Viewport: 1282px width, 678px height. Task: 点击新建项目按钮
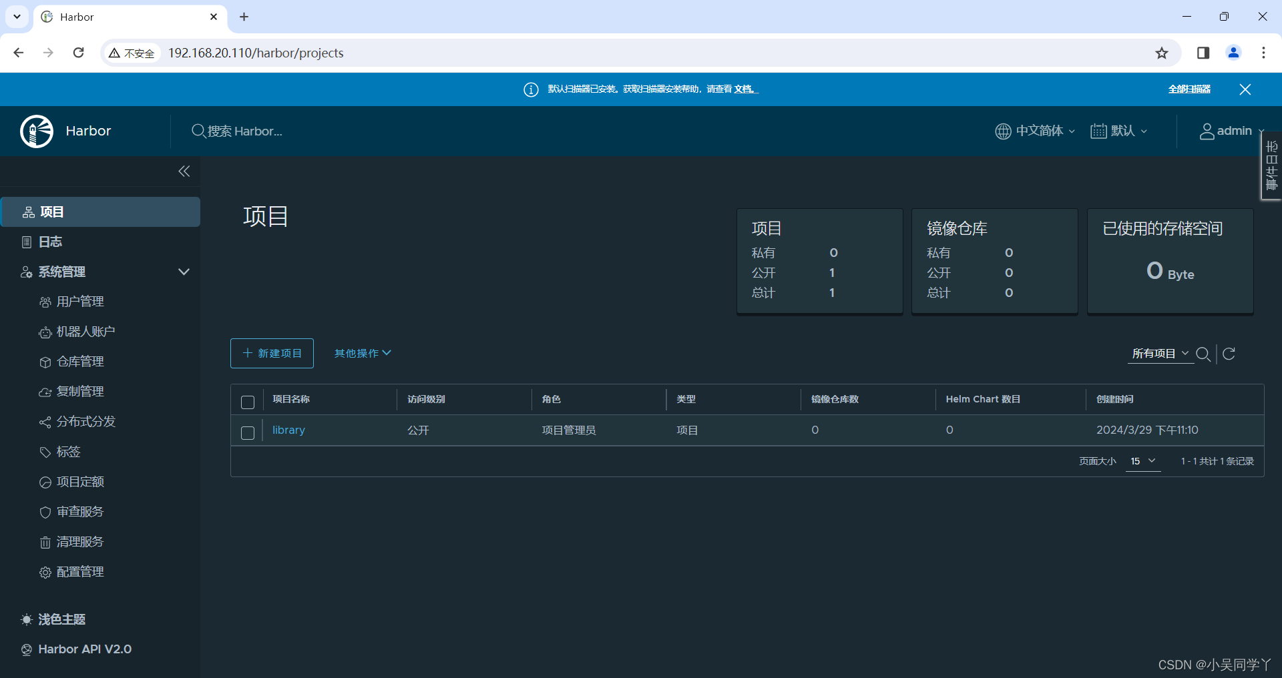[271, 353]
